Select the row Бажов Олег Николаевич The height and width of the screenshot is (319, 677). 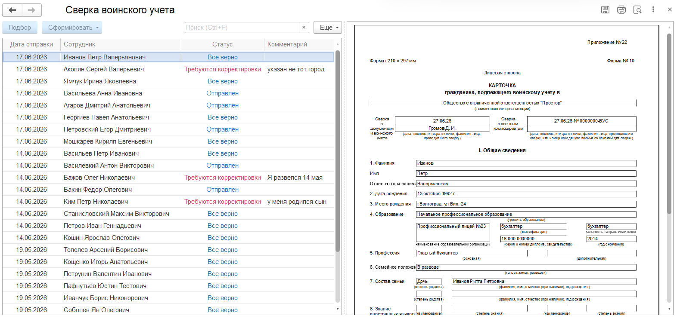click(x=168, y=178)
